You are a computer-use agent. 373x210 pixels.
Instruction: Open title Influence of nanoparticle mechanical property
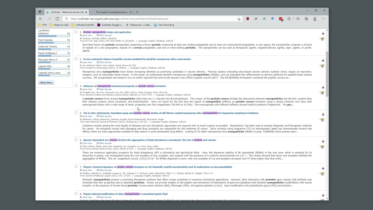(124, 86)
